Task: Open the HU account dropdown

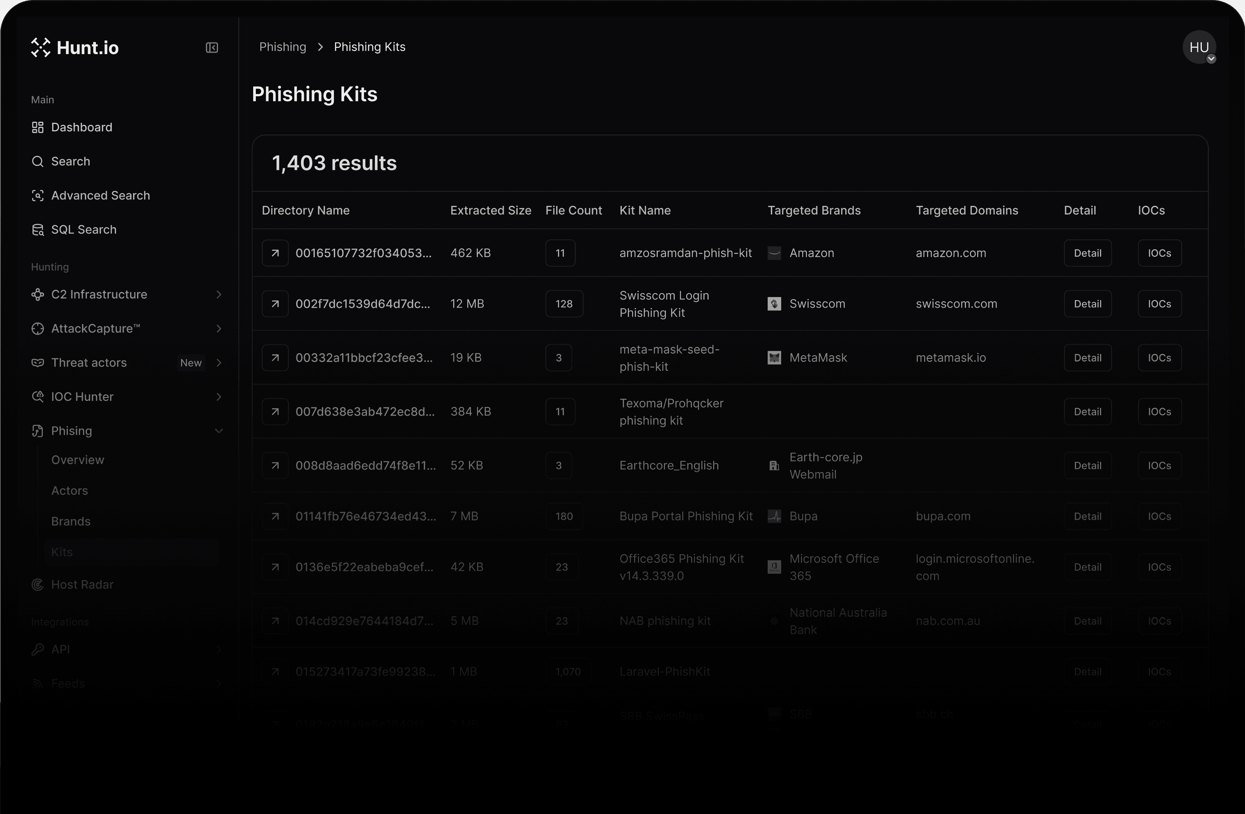Action: tap(1199, 47)
